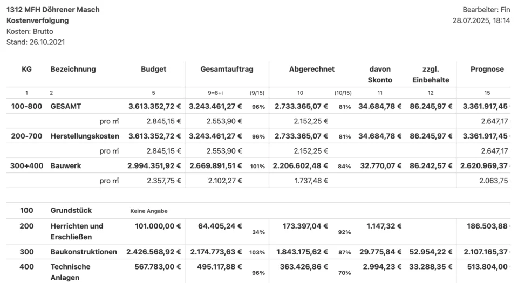Screen dimensions: 518x283
Task: Click the Herstellungskosten row label
Action: point(85,136)
